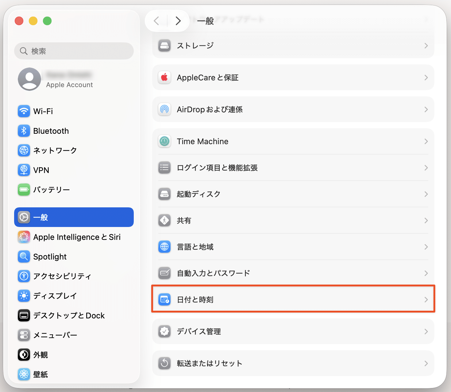The height and width of the screenshot is (392, 451).
Task: Choose VPN label in sidebar
Action: point(41,170)
